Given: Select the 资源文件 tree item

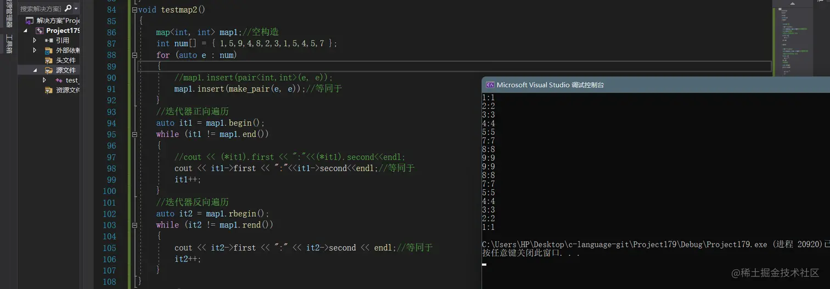Looking at the screenshot, I should click(68, 90).
